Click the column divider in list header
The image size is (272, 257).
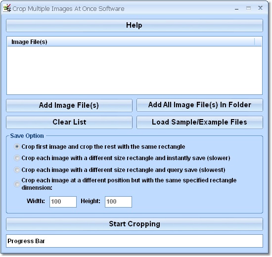[x=255, y=42]
